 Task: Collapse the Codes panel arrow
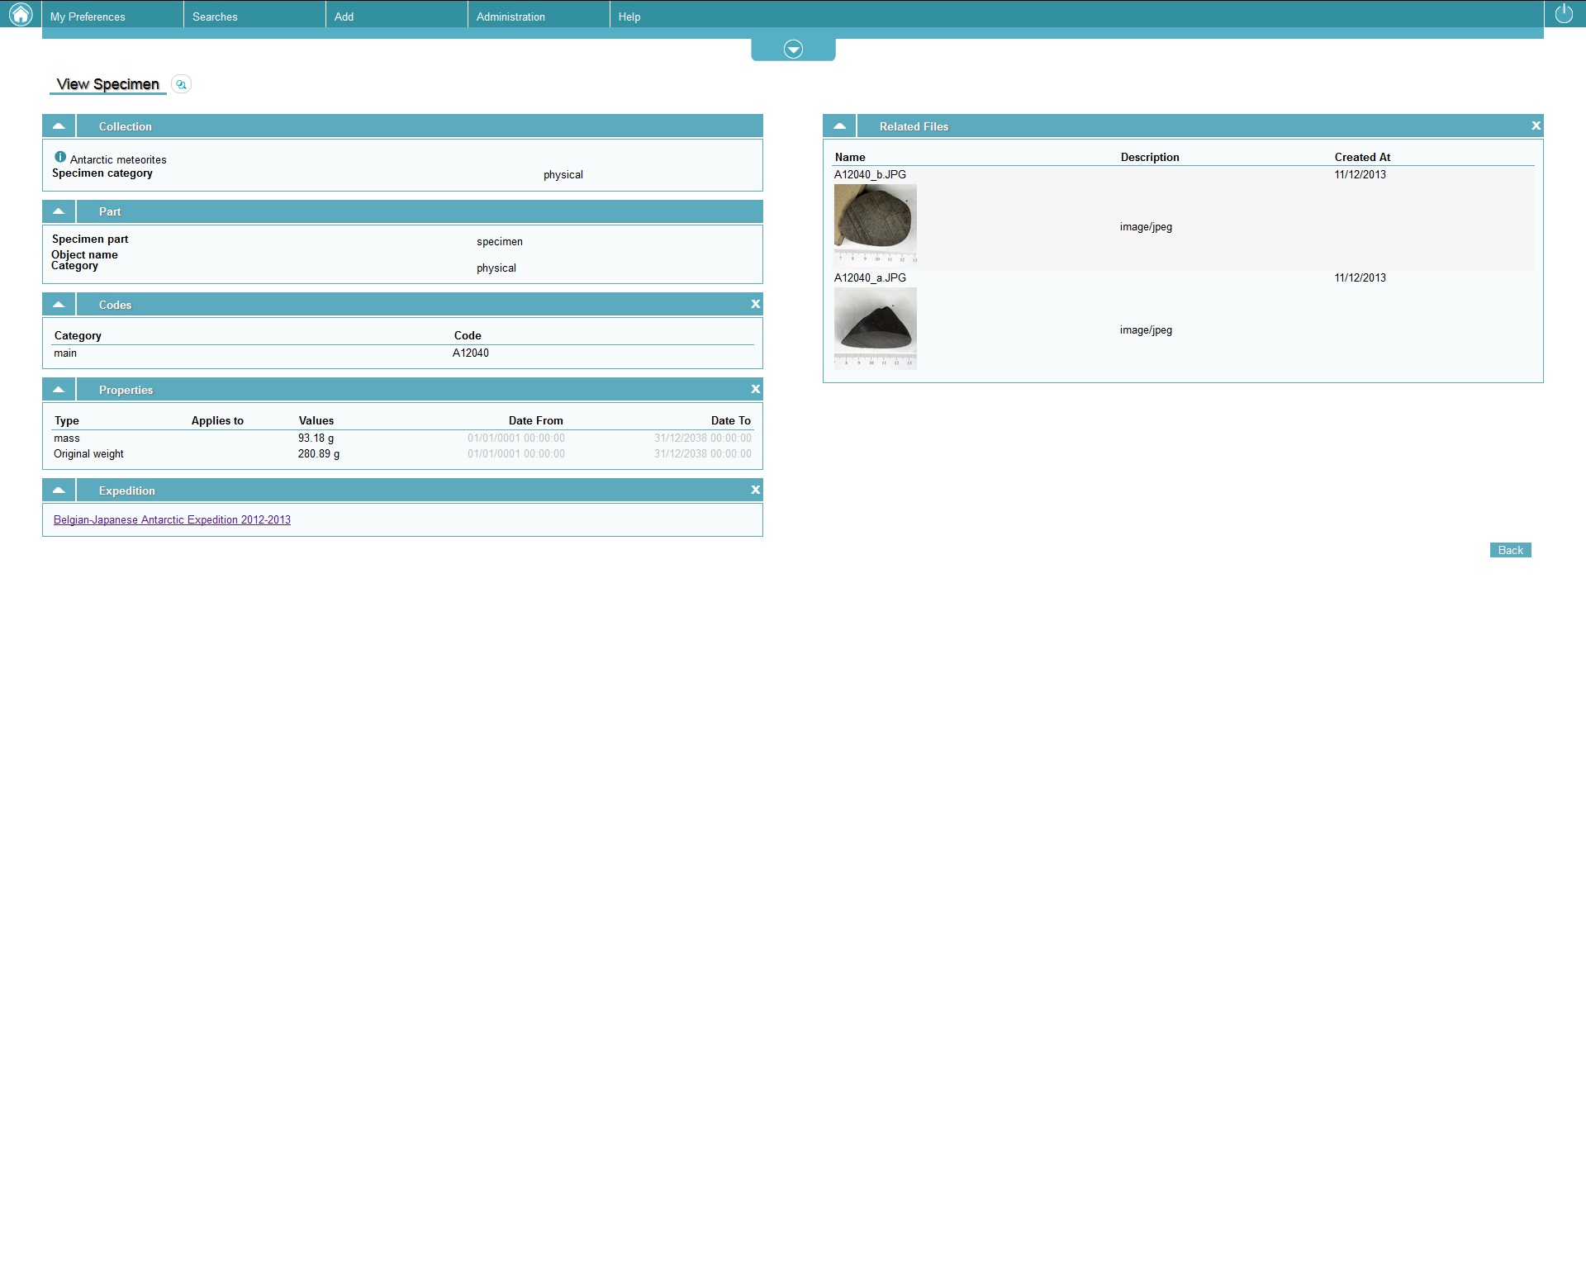point(59,305)
